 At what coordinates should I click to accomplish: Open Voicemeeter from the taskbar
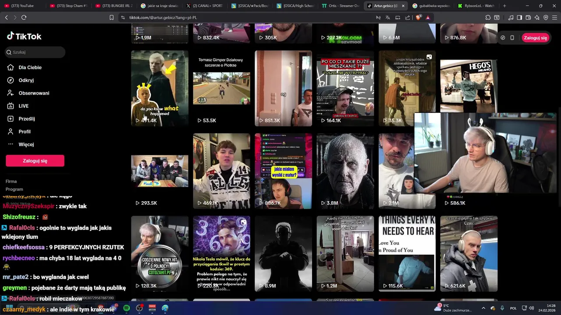point(152,308)
